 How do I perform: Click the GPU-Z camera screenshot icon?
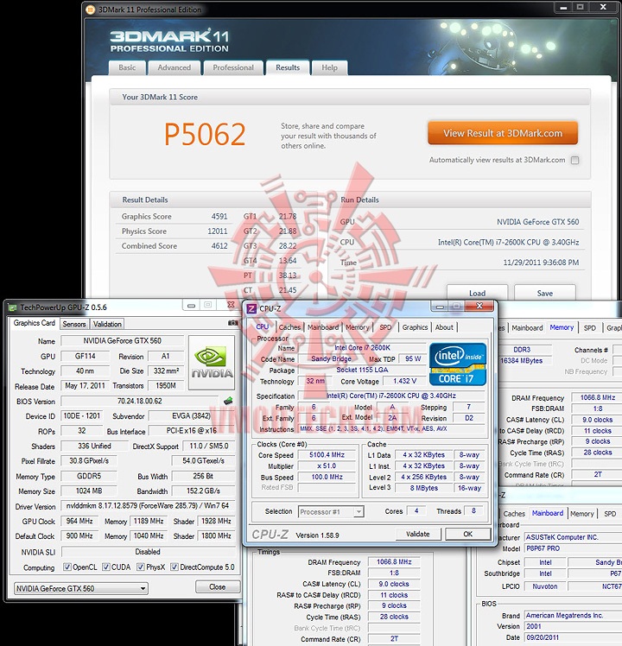pos(232,323)
